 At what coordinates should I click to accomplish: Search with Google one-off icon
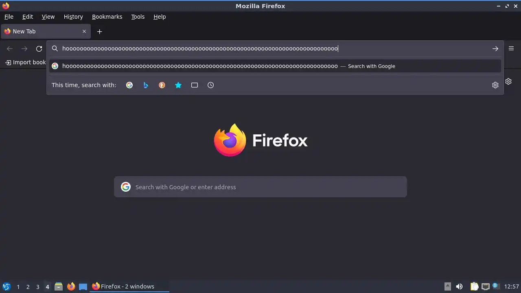pyautogui.click(x=129, y=85)
